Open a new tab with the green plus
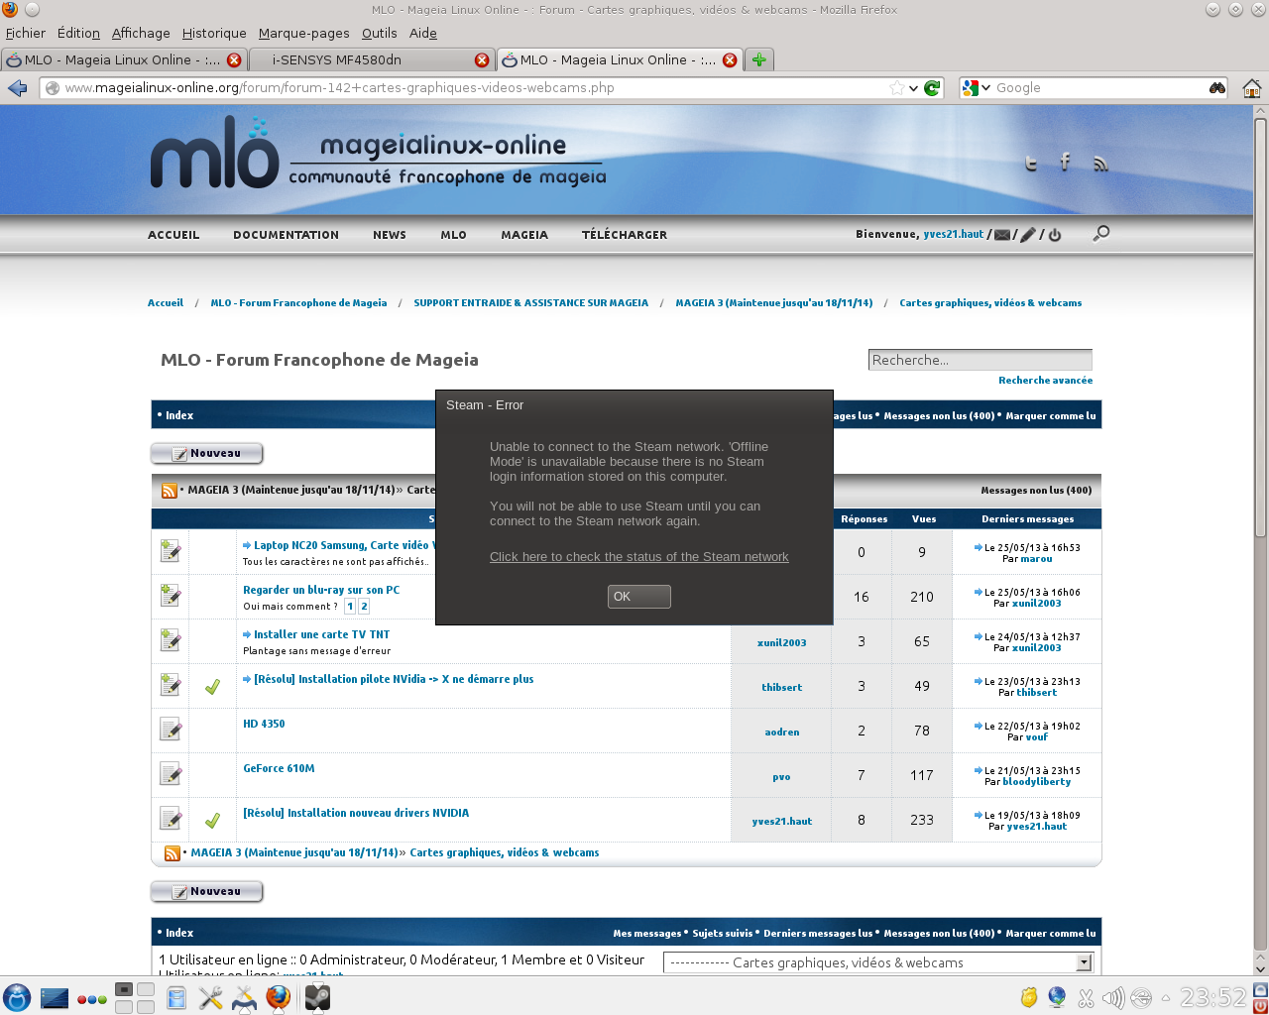Viewport: 1269px width, 1015px height. 758,59
